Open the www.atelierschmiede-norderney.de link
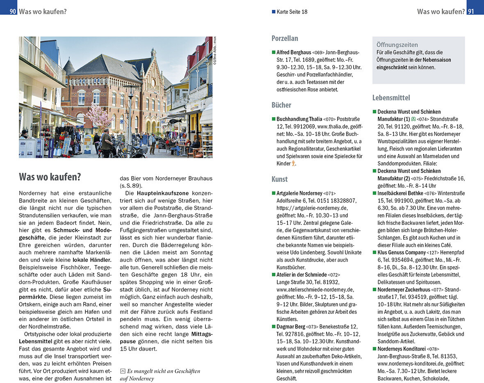The width and height of the screenshot is (484, 383). click(315, 290)
